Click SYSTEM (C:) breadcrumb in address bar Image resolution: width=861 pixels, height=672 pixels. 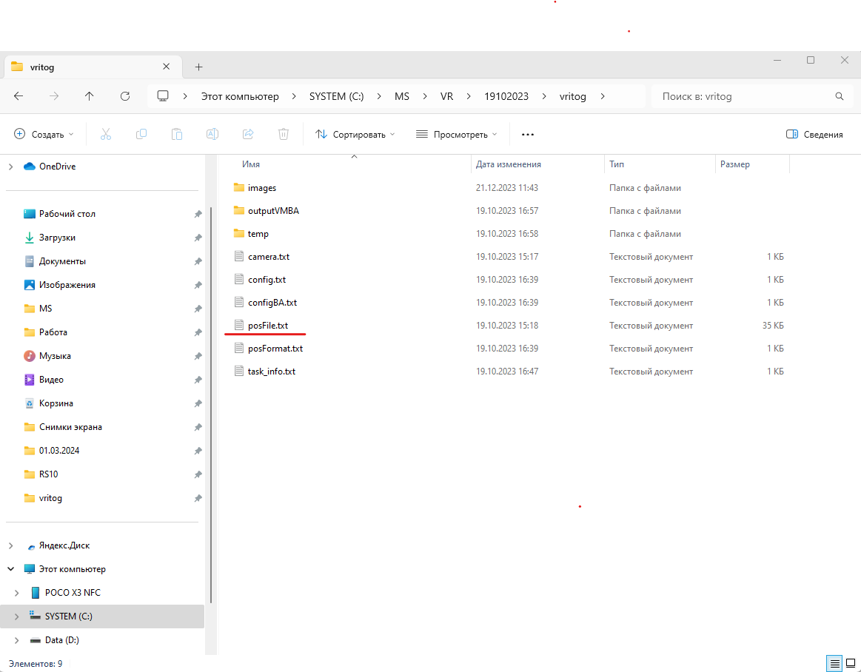coord(336,96)
